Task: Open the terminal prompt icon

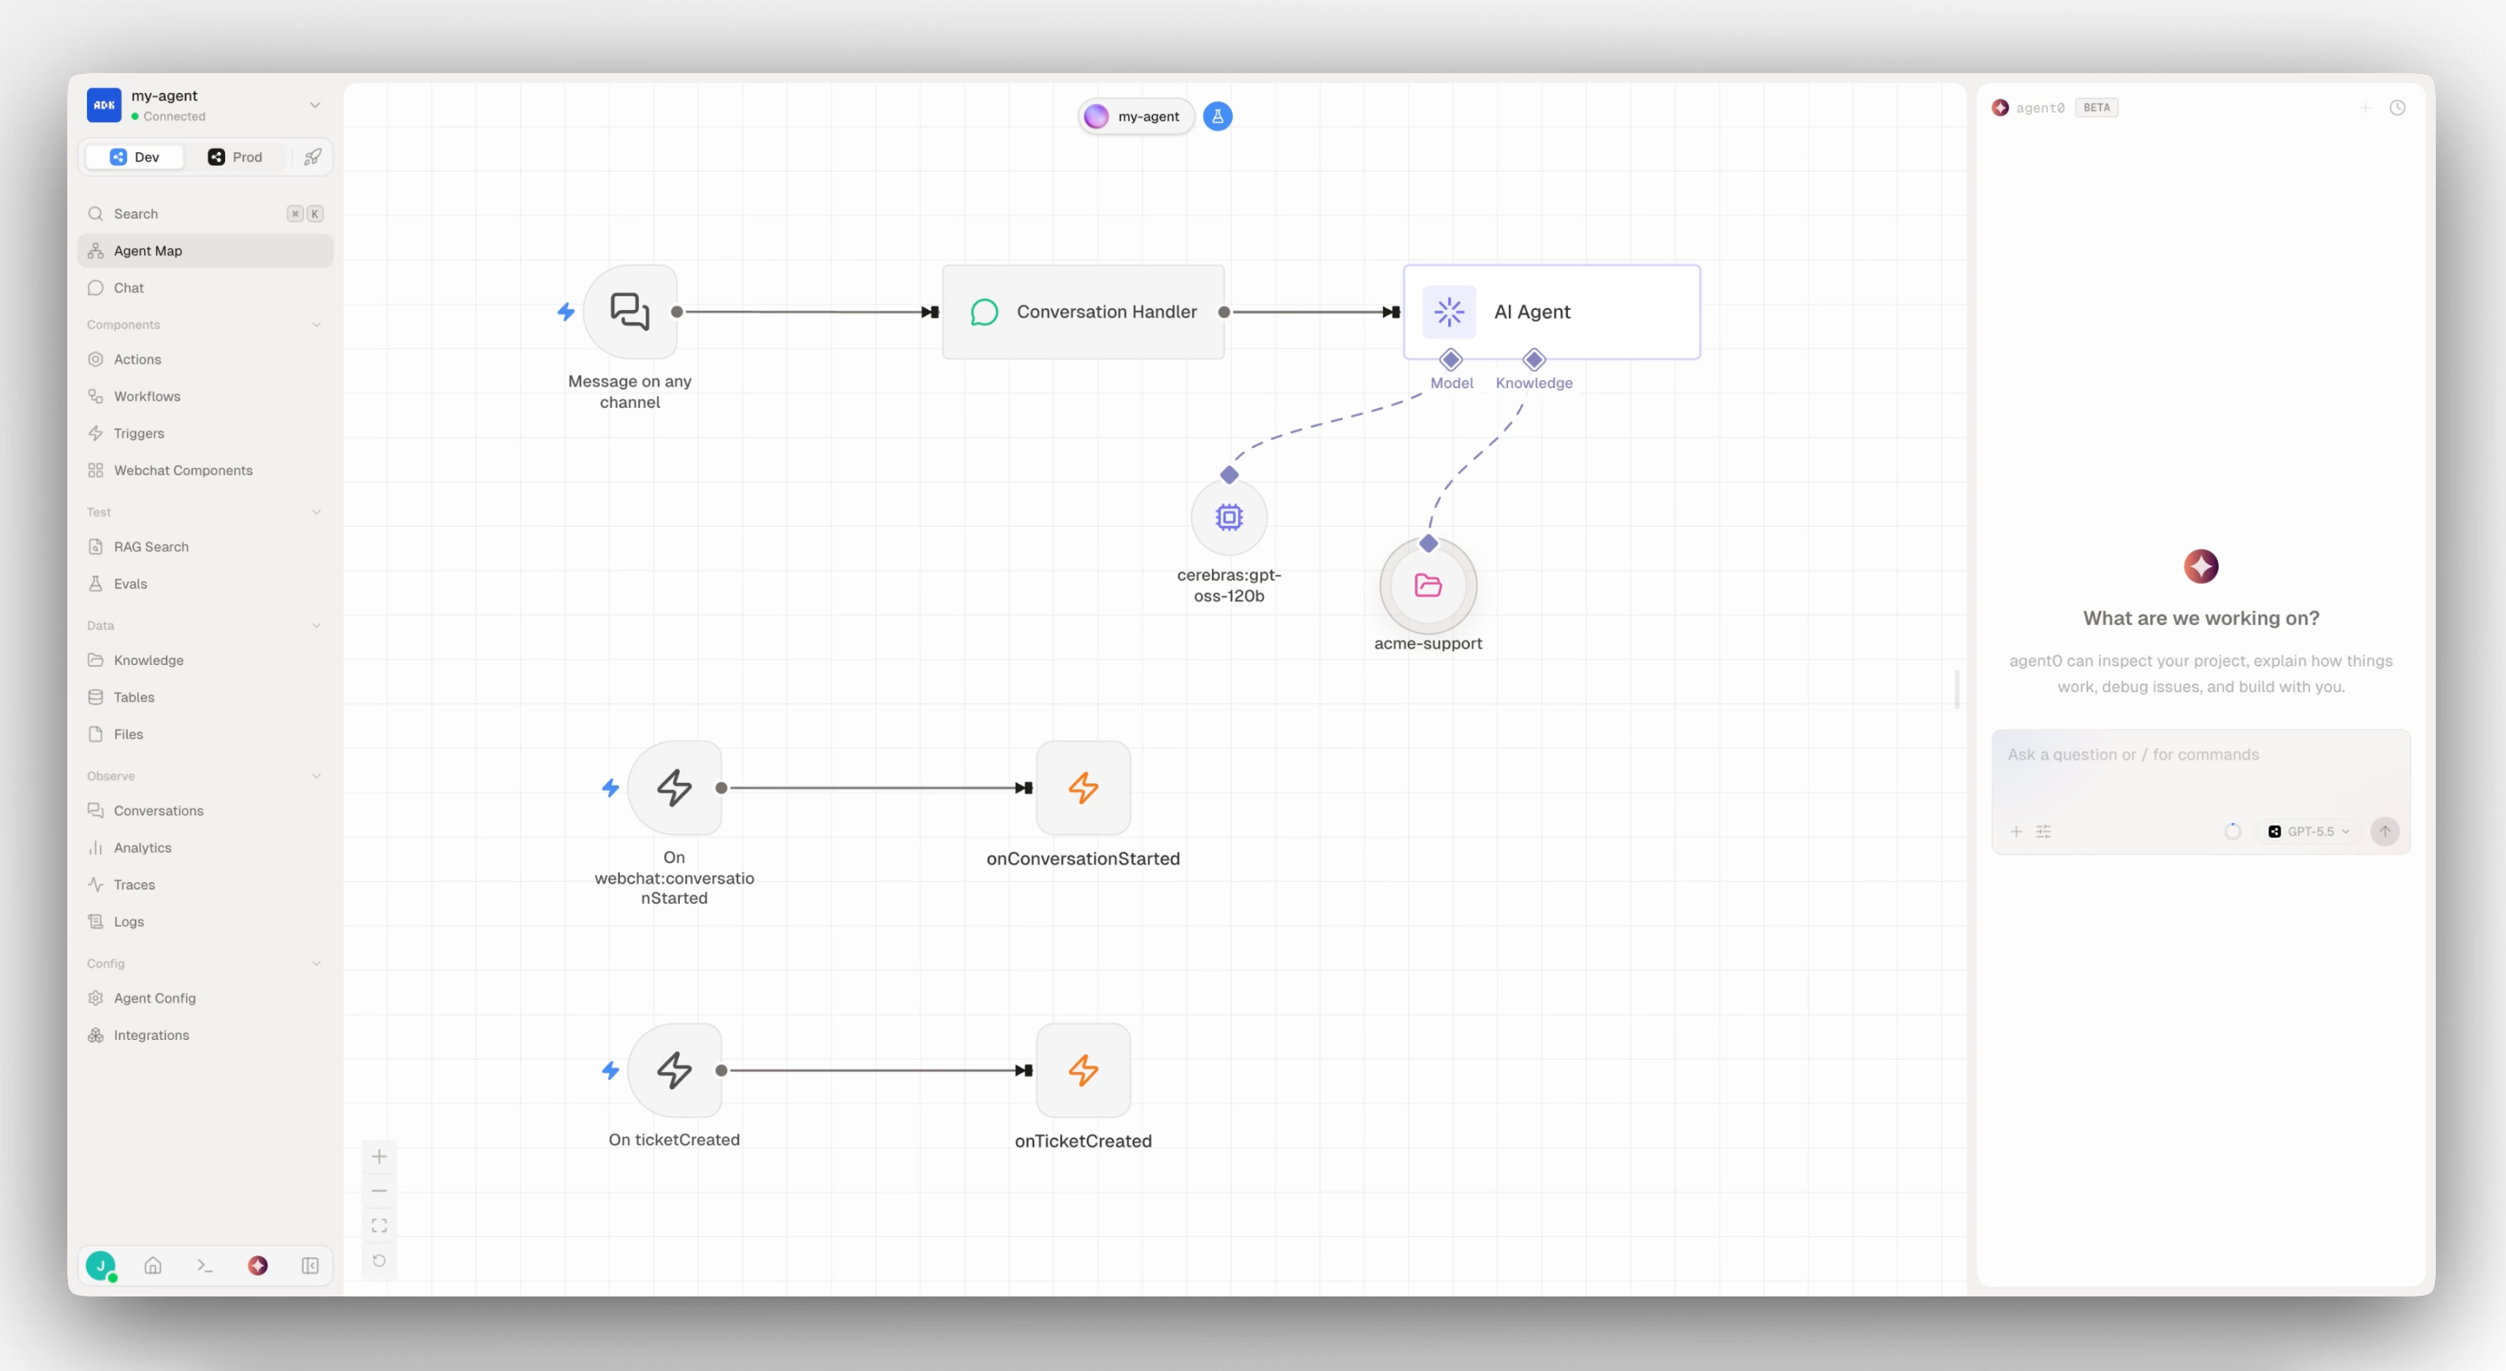Action: (205, 1266)
